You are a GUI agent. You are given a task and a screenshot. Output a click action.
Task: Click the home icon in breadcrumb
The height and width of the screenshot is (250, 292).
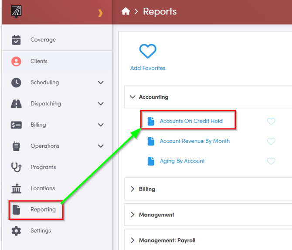pos(126,11)
